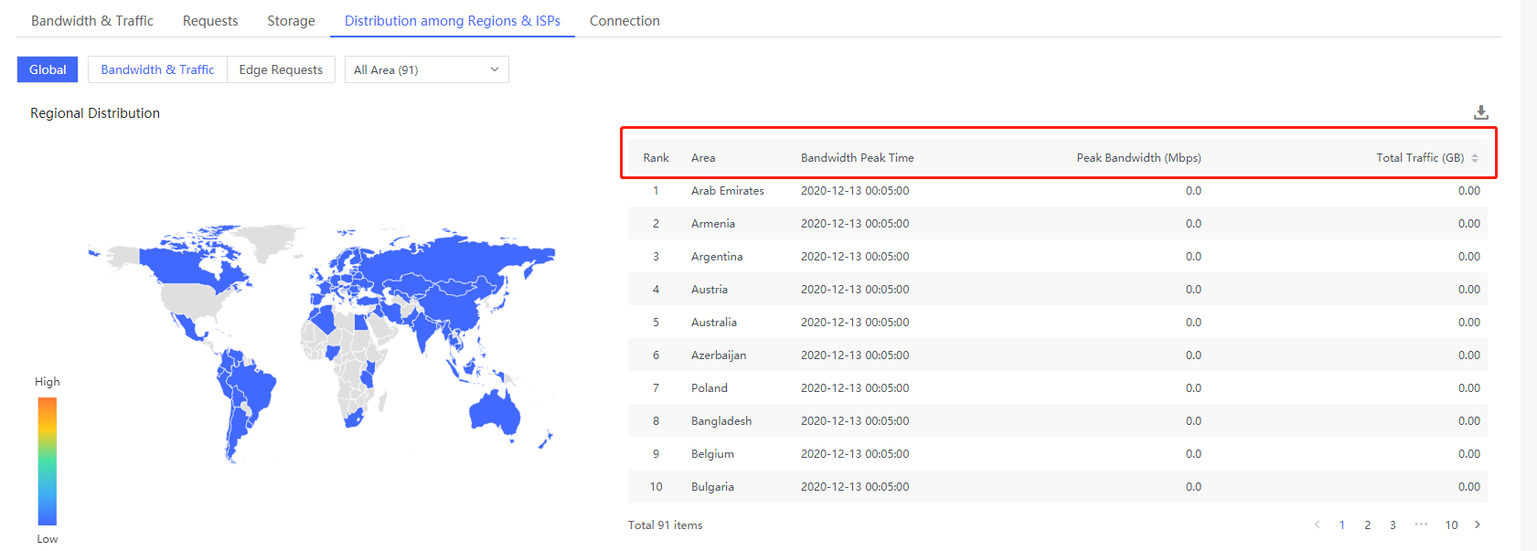1537x551 pixels.
Task: Click Peak Bandwidth (Mbps) column header
Action: coord(1138,158)
